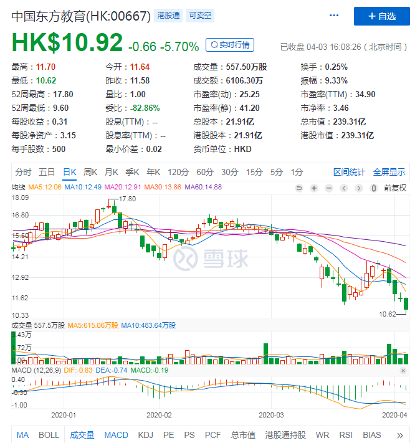415x443 pixels.
Task: Zoom in the K-line chart with plus icon
Action: (313, 188)
